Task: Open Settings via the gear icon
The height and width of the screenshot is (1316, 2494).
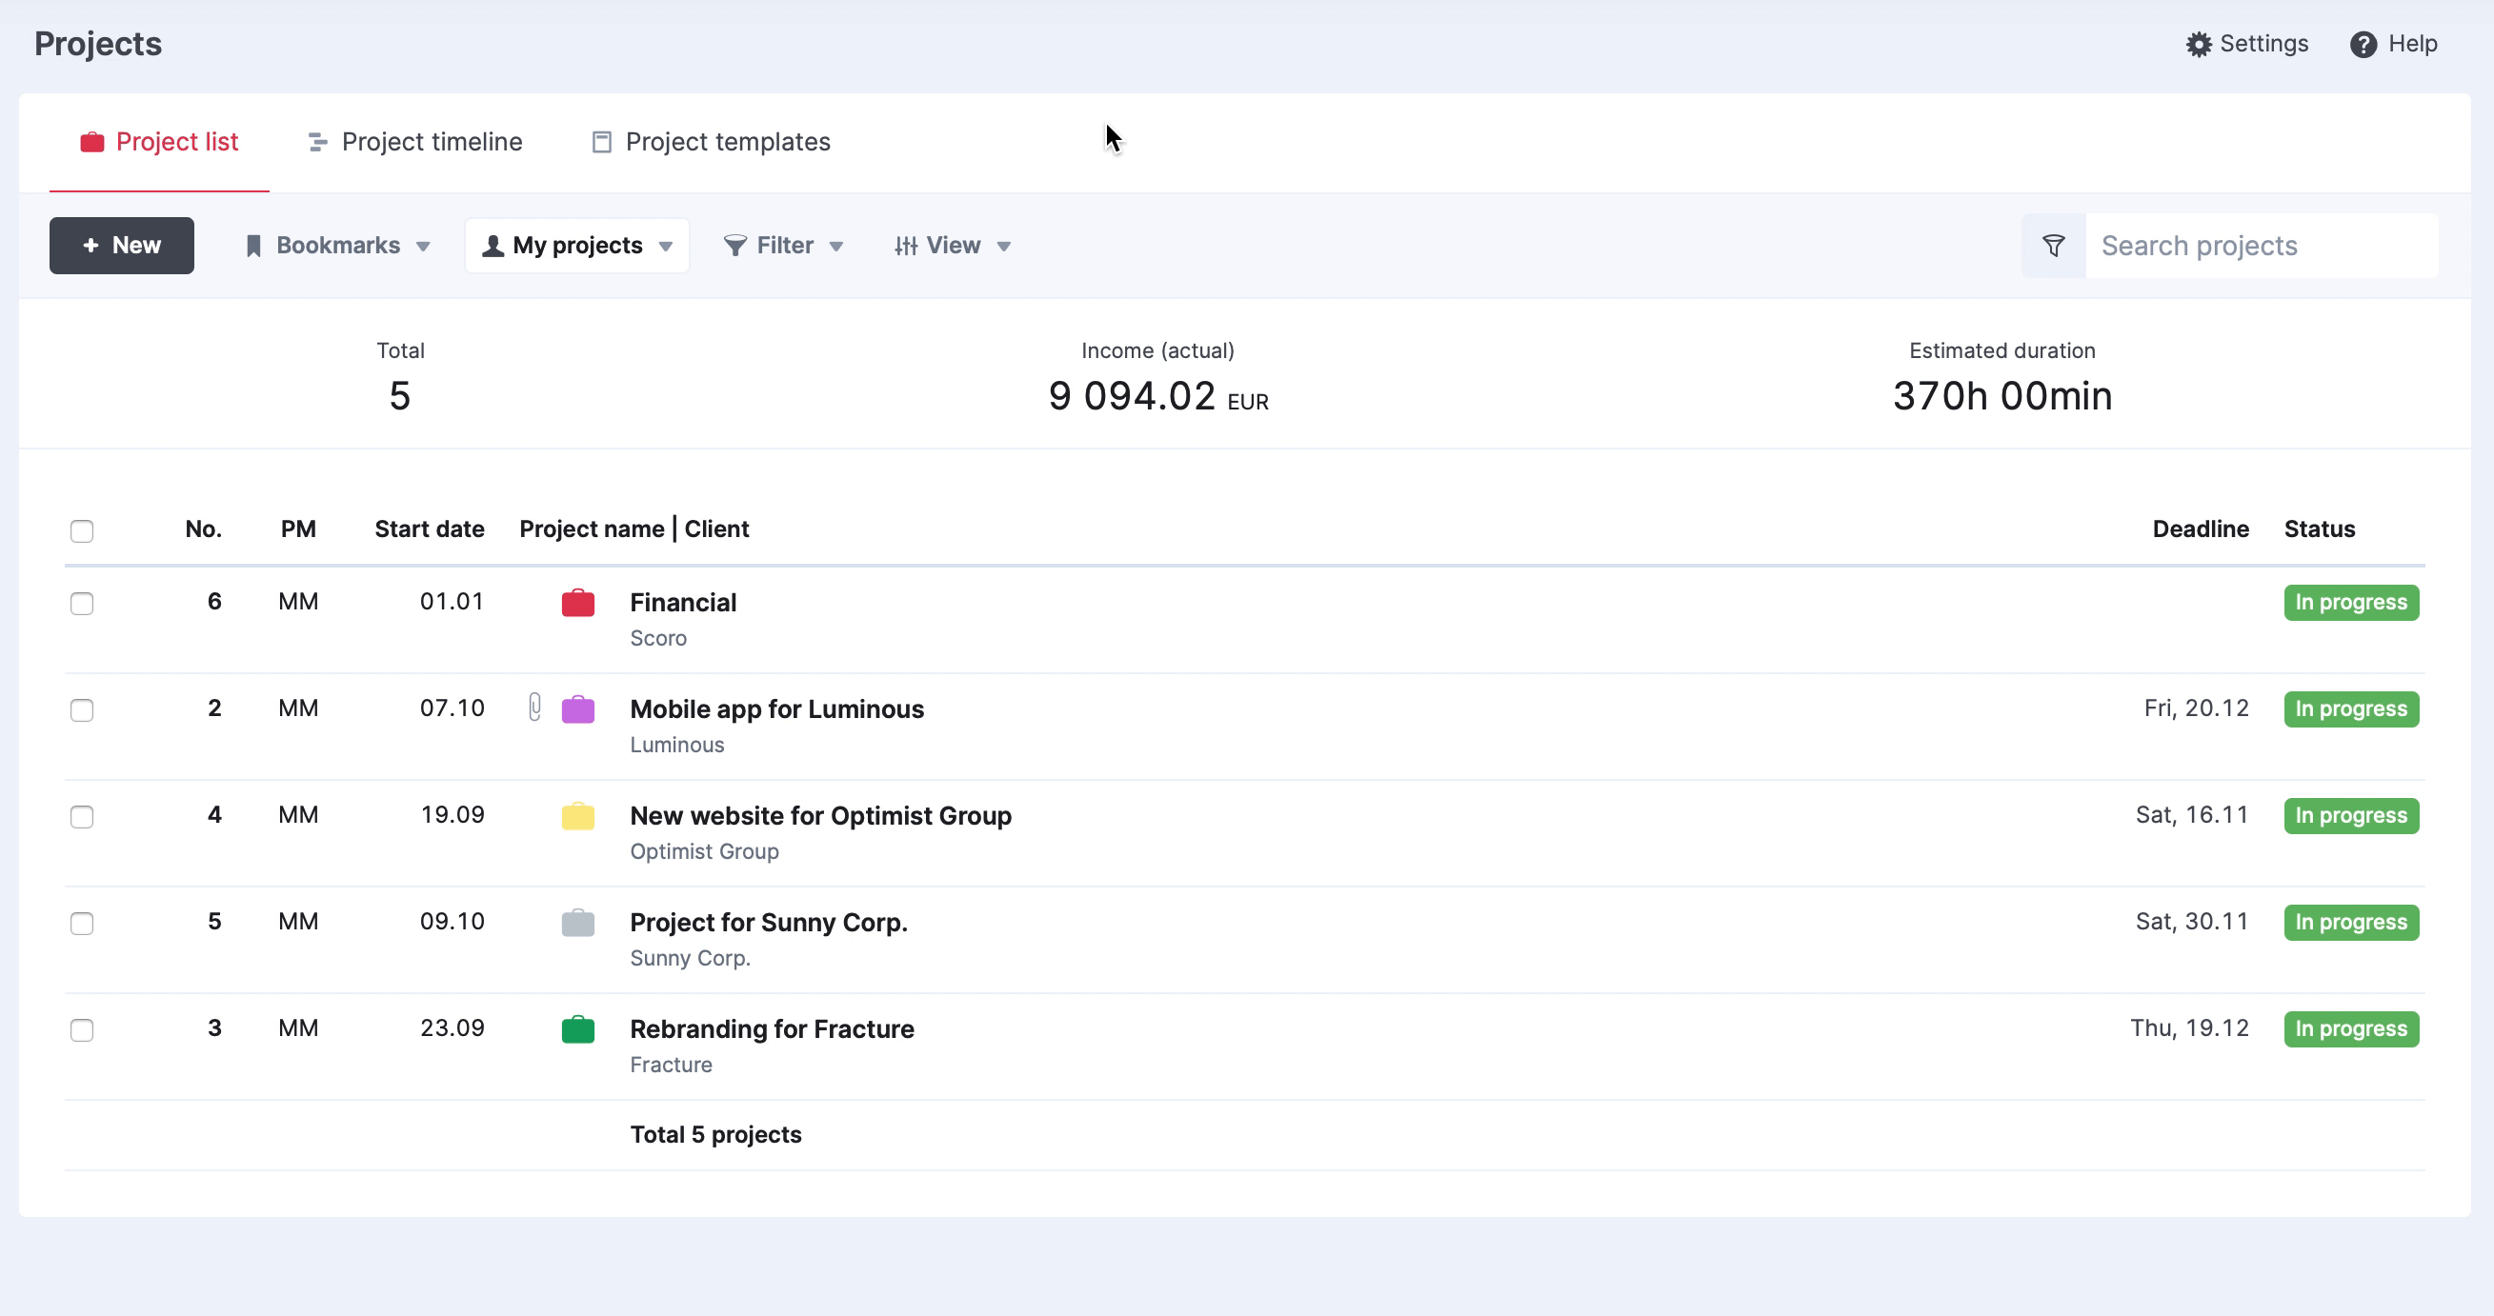Action: [2199, 45]
